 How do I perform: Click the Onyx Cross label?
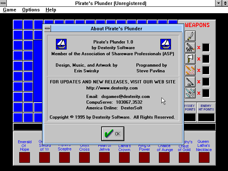tap(84, 148)
